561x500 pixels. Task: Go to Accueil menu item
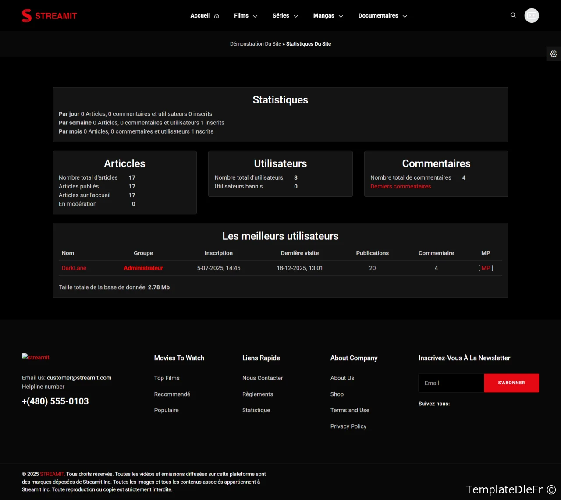(200, 16)
